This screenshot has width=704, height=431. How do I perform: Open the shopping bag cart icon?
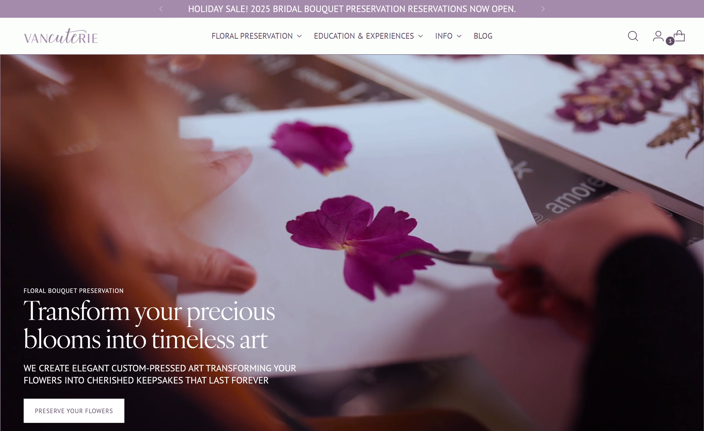click(679, 36)
